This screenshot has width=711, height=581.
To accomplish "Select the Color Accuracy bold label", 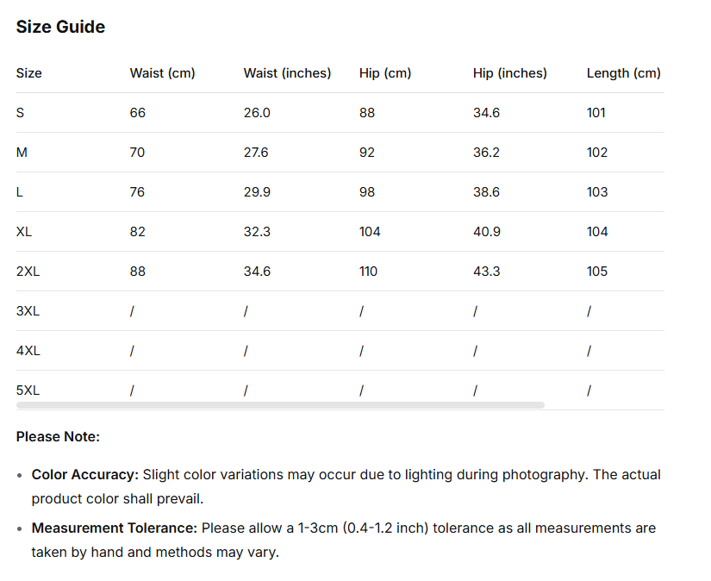I will point(85,474).
